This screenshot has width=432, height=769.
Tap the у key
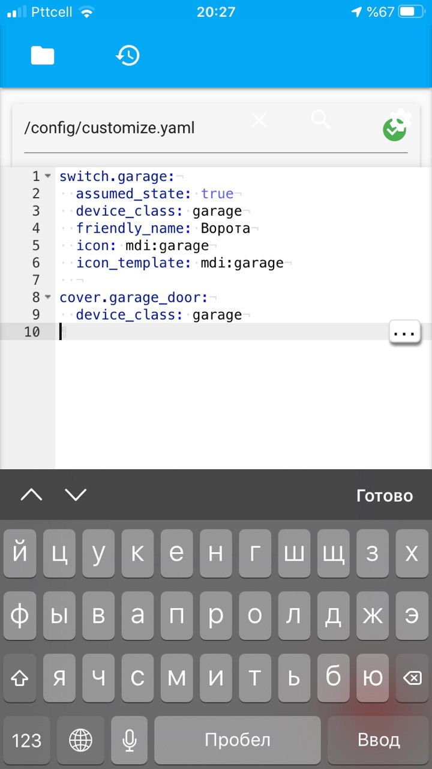pos(98,553)
